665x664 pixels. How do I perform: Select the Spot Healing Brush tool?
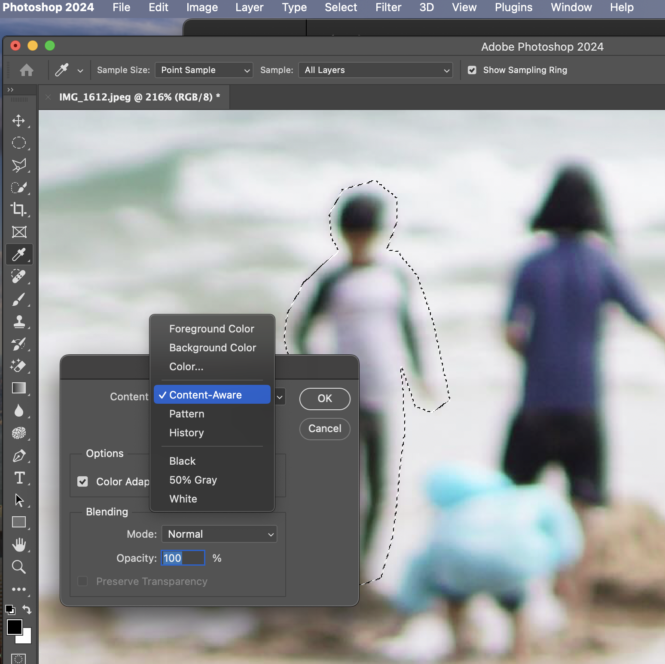18,277
